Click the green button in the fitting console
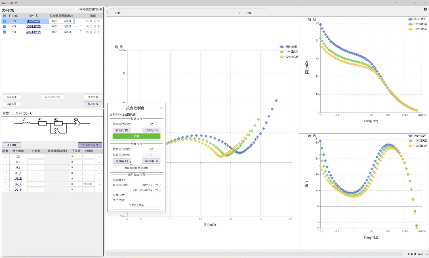This screenshot has height=258, width=429. [137, 136]
